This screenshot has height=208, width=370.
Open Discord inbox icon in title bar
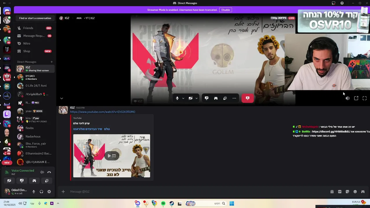click(334, 3)
